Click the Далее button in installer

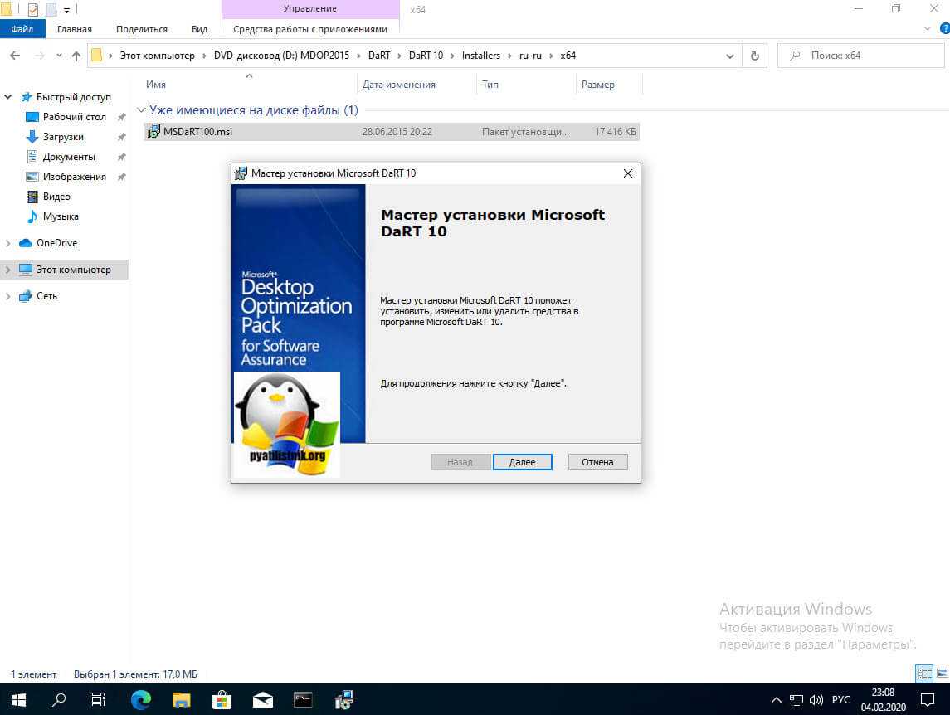[522, 462]
